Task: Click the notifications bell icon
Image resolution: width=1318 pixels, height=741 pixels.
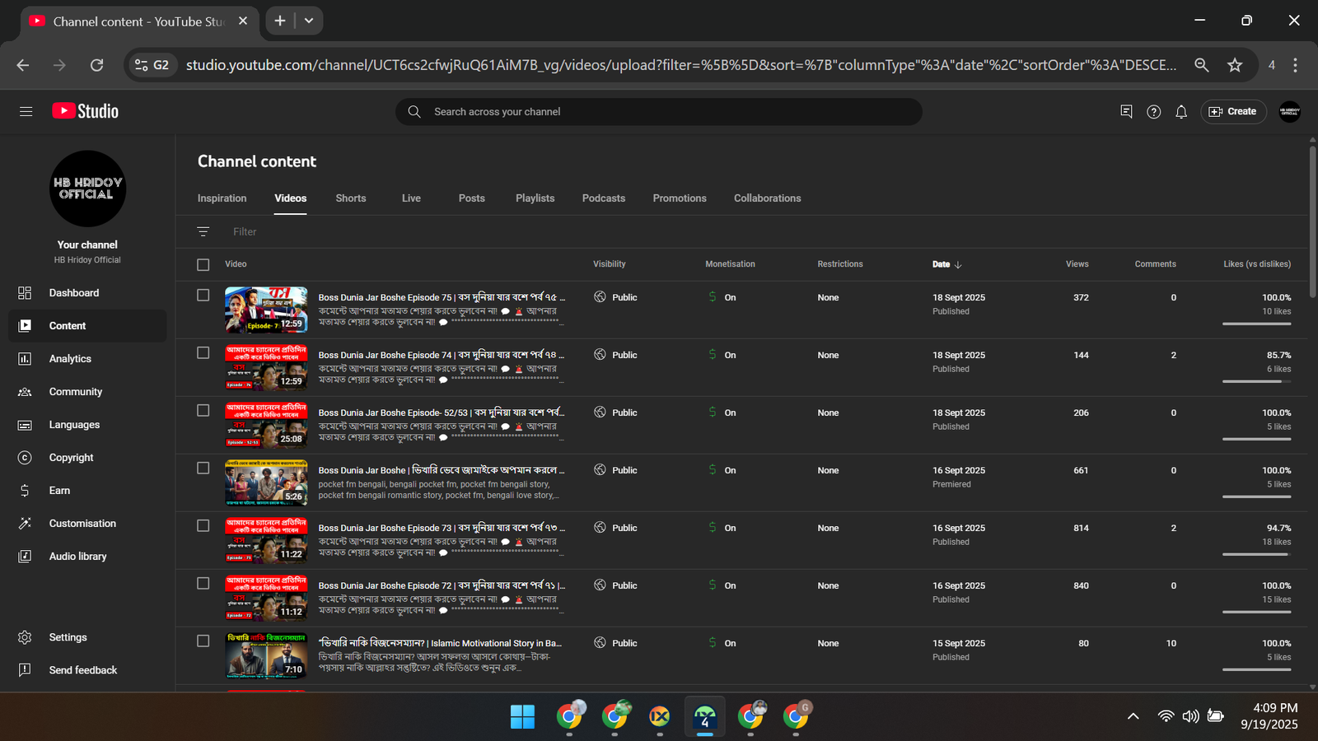Action: [x=1181, y=112]
